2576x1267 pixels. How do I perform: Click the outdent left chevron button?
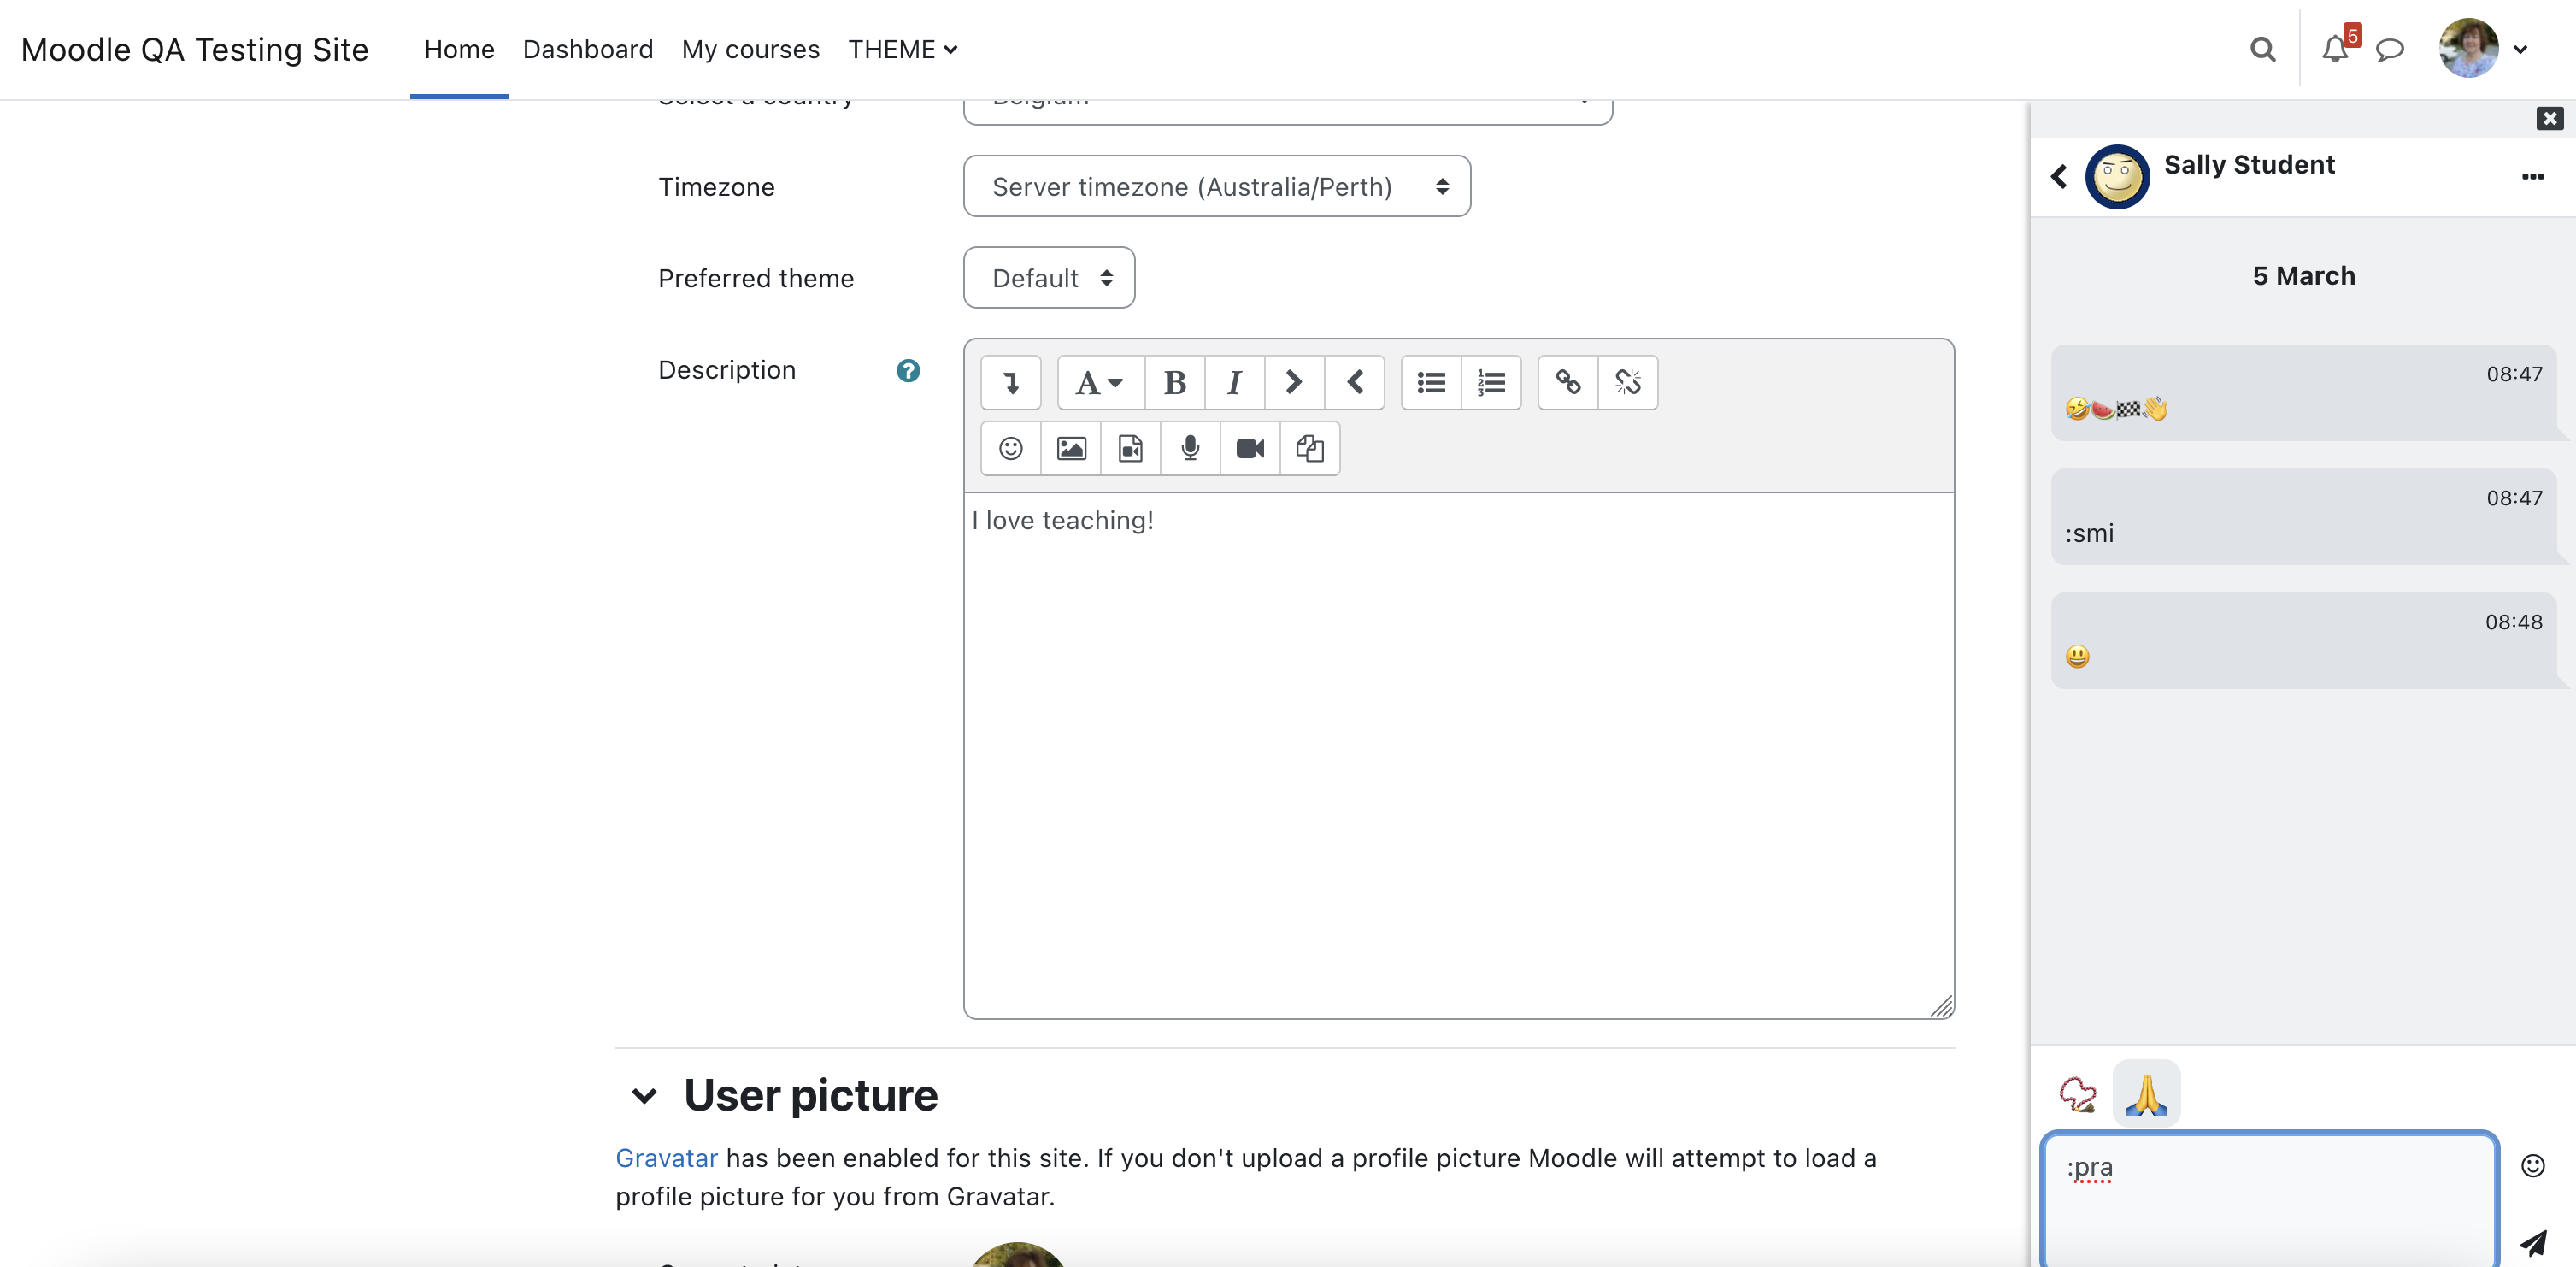(1355, 383)
